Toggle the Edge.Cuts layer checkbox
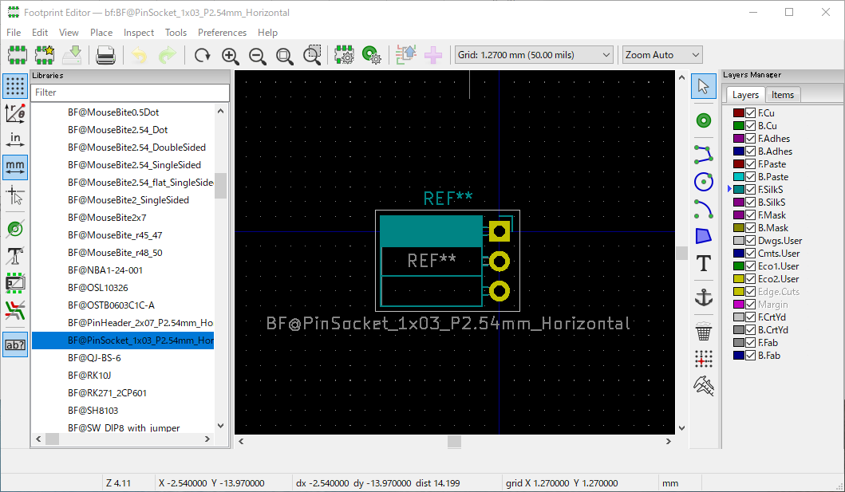Viewport: 845px width, 492px height. click(750, 292)
